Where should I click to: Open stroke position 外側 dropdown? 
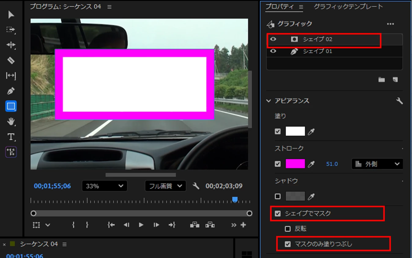(x=377, y=164)
